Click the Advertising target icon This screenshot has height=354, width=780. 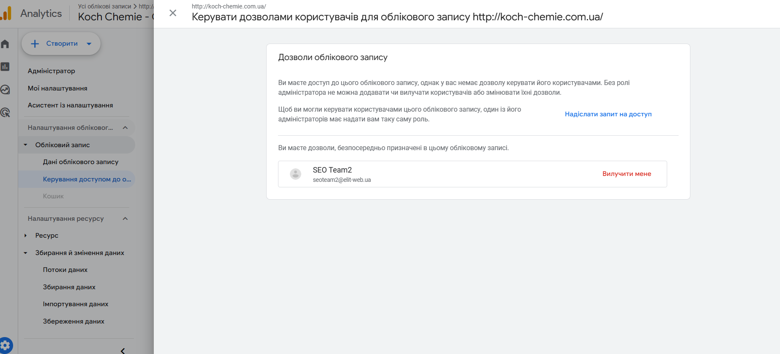click(x=5, y=113)
